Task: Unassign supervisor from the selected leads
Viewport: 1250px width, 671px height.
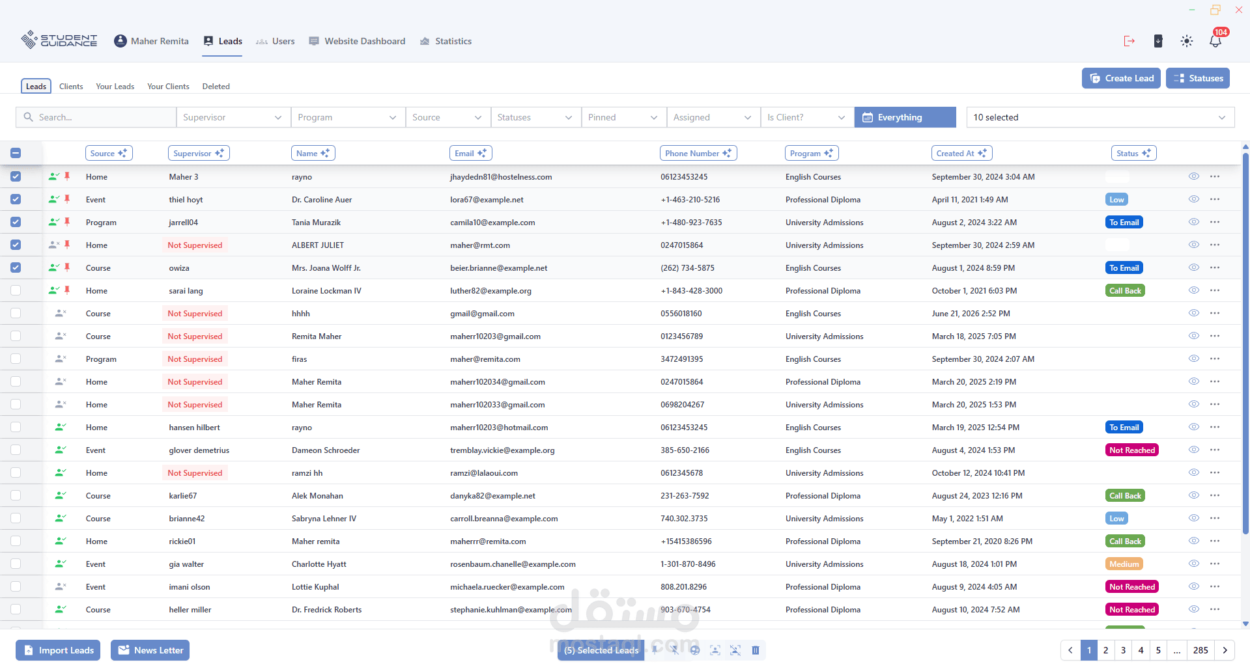Action: click(x=735, y=650)
